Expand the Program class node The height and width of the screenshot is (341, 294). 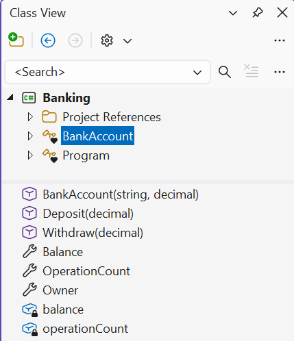click(x=30, y=155)
